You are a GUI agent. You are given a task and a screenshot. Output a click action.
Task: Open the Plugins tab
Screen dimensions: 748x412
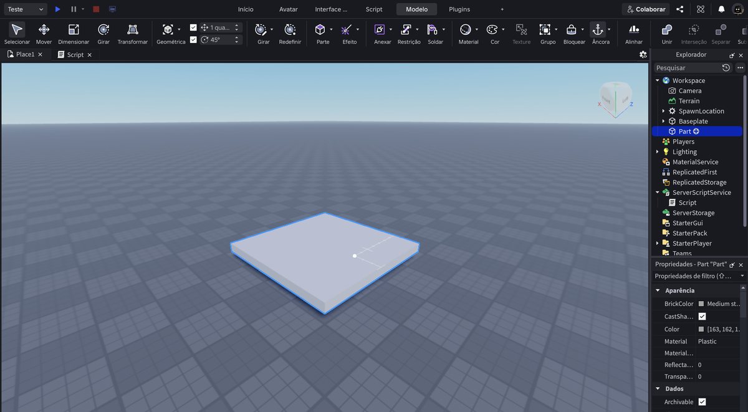[459, 9]
